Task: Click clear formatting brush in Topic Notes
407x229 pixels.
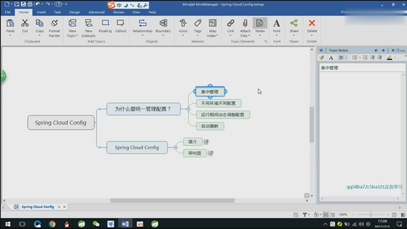Action: click(x=322, y=58)
